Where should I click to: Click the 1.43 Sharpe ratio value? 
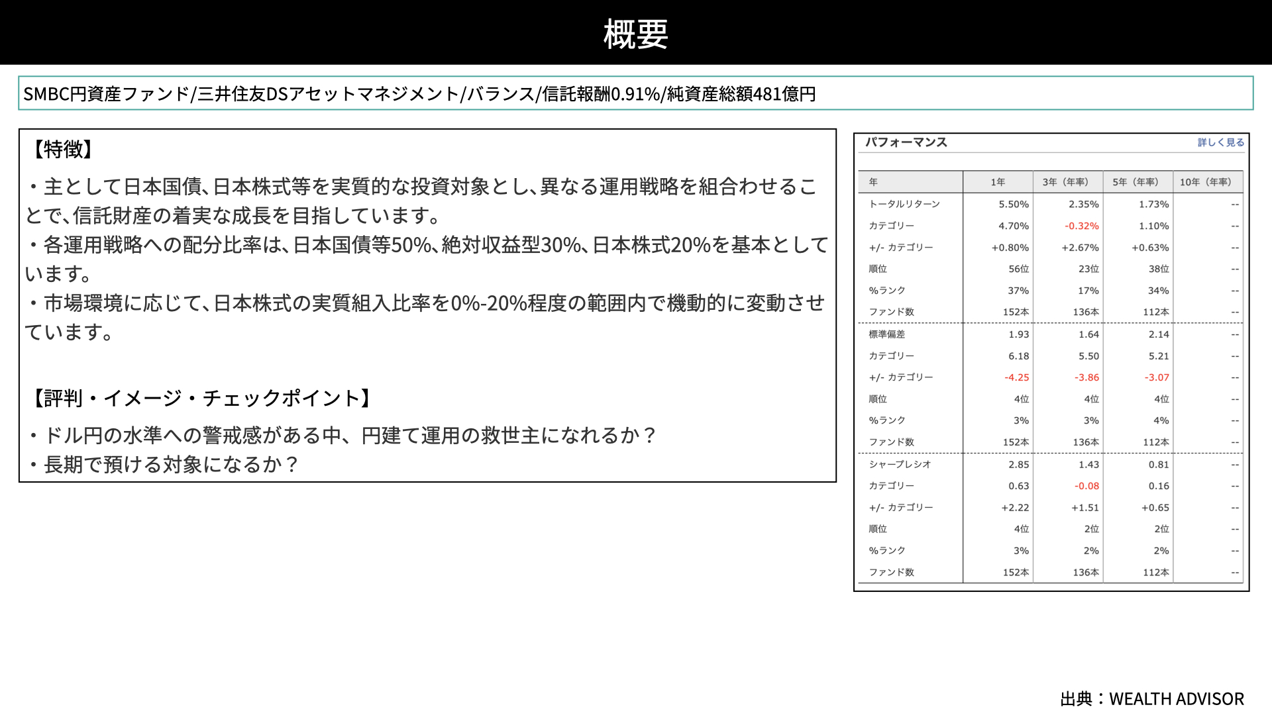(1088, 465)
